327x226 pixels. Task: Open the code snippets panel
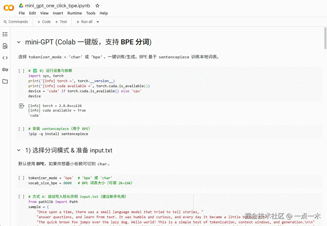5,58
